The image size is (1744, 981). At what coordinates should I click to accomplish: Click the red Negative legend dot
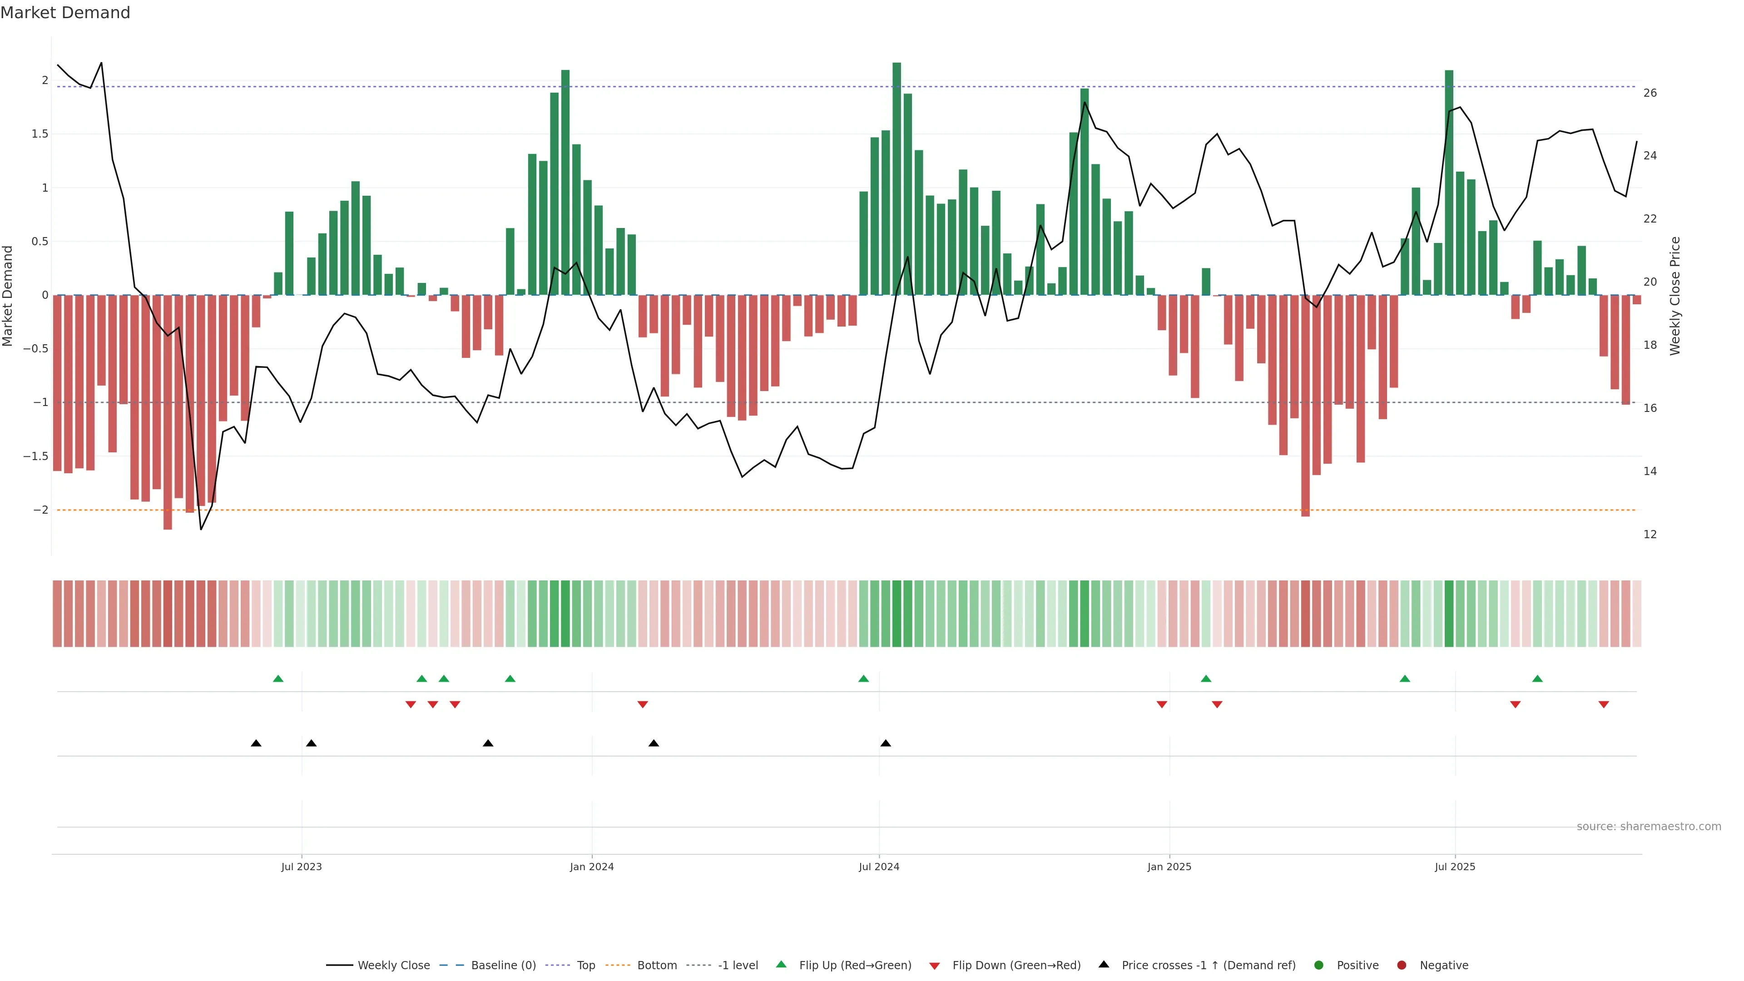(x=1402, y=966)
